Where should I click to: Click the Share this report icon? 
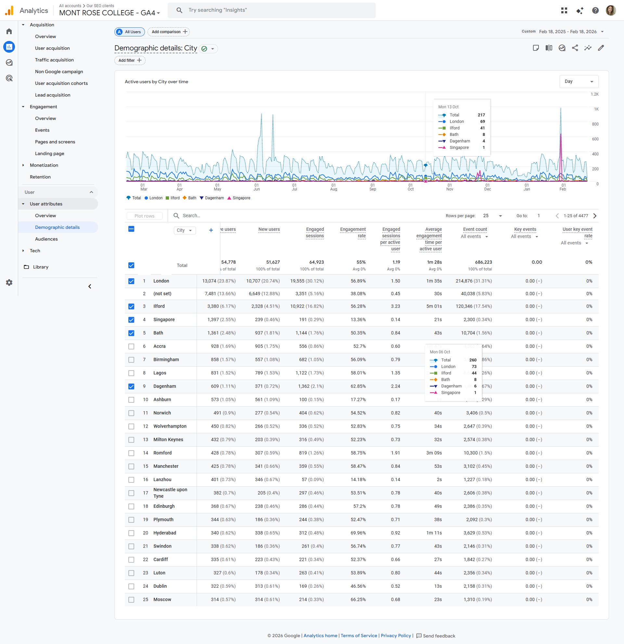(575, 48)
